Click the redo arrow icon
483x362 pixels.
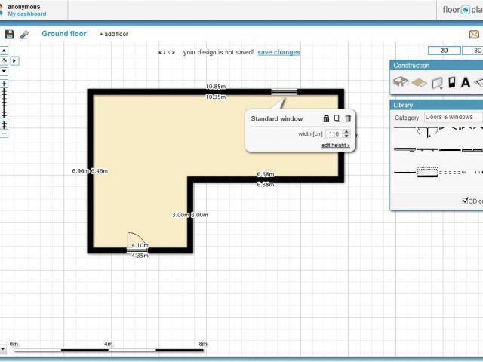coord(172,53)
